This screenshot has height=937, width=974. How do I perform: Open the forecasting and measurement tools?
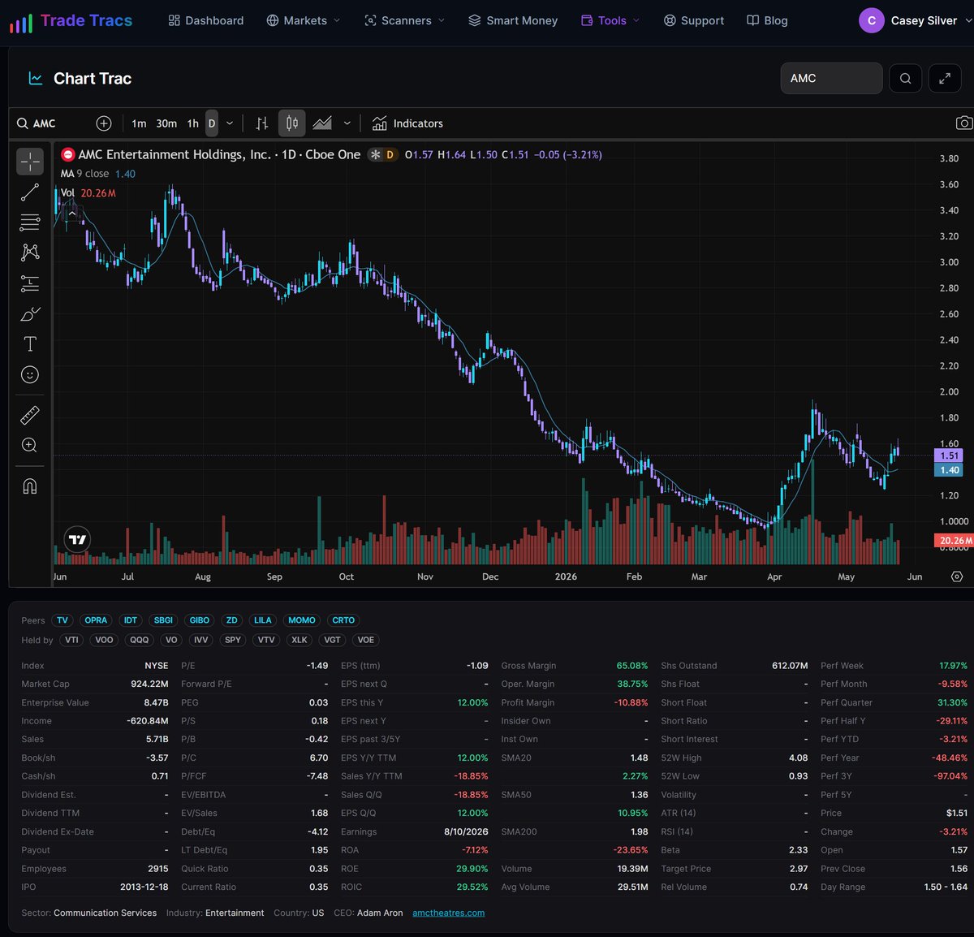(30, 283)
